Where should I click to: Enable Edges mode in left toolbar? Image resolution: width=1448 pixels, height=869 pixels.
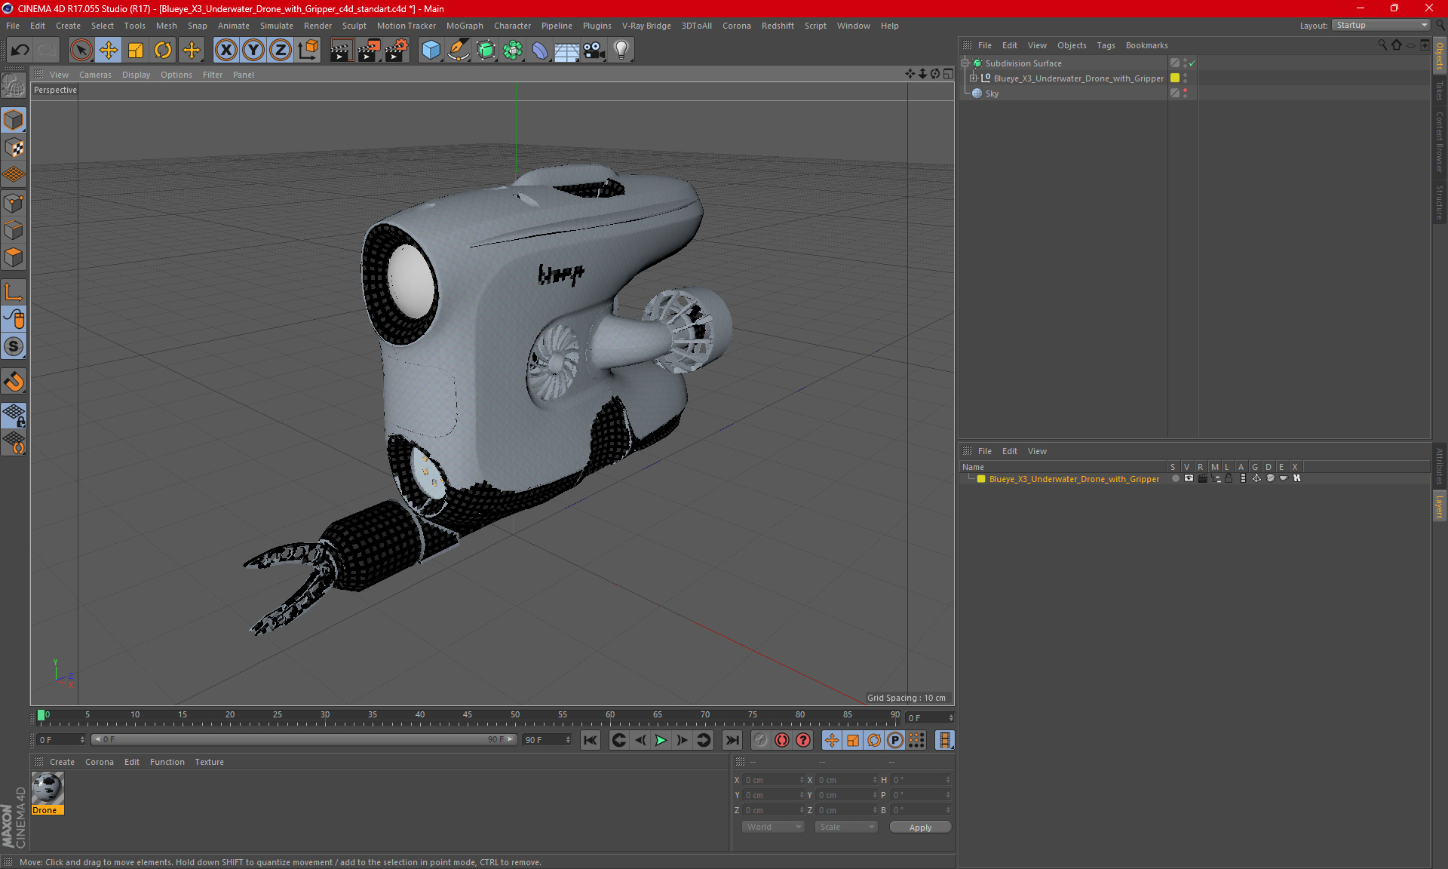click(x=14, y=230)
